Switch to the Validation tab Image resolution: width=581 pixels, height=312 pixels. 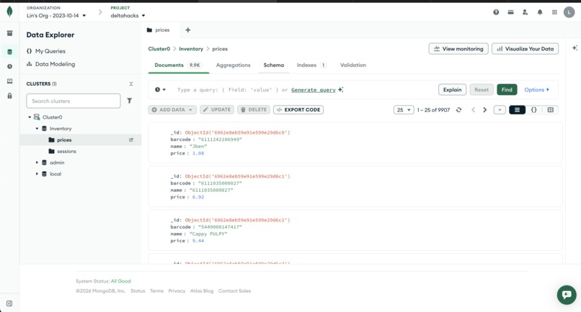352,65
